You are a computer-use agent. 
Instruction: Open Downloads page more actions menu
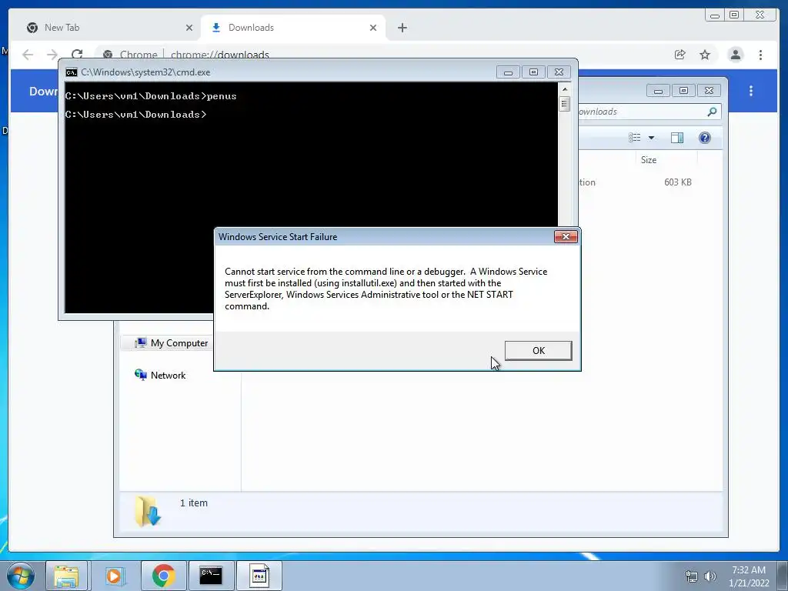click(x=751, y=91)
